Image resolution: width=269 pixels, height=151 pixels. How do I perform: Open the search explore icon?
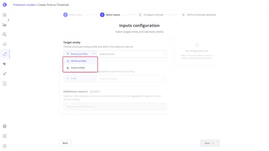click(x=5, y=35)
